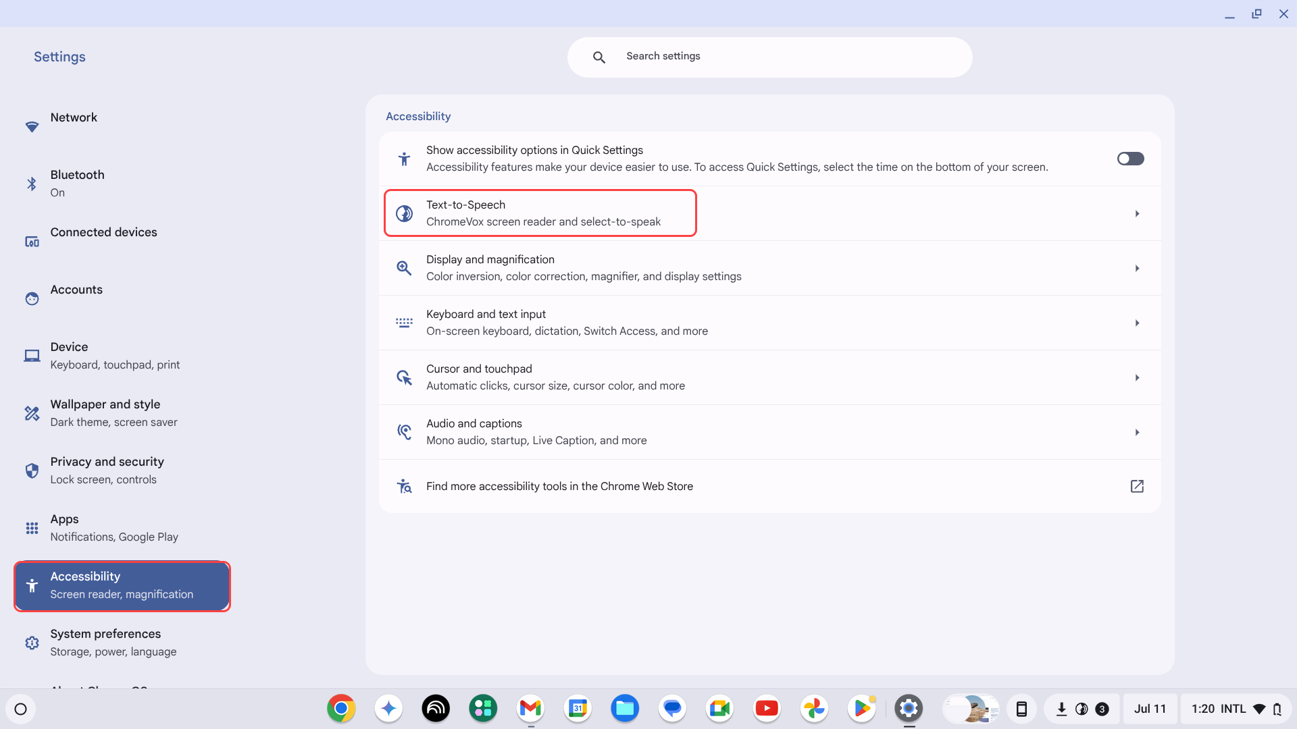Screen dimensions: 1297x729
Task: Open Phone Hub in shelf
Action: click(x=1021, y=709)
